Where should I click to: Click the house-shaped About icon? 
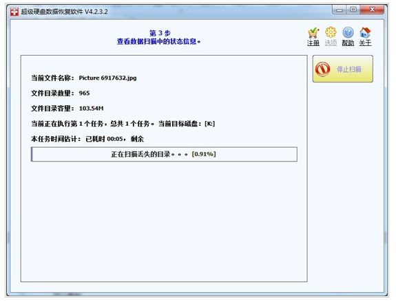point(365,32)
